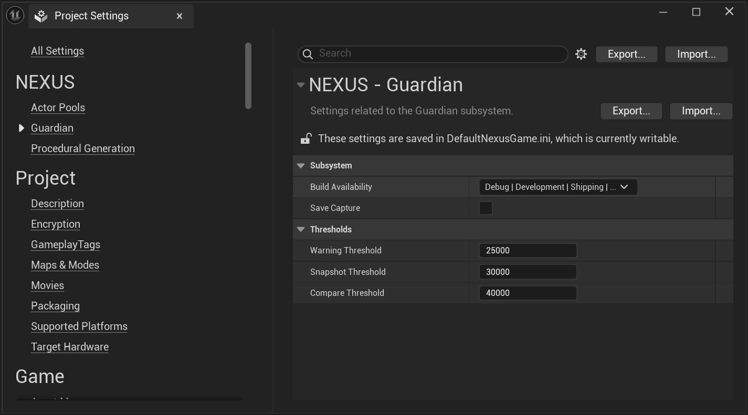This screenshot has height=415, width=748.
Task: Open the Packaging settings page
Action: (55, 305)
